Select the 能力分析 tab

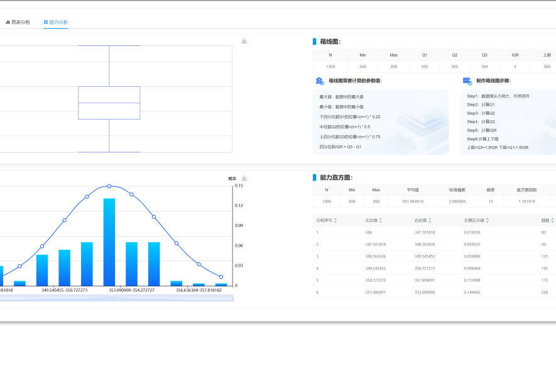56,22
